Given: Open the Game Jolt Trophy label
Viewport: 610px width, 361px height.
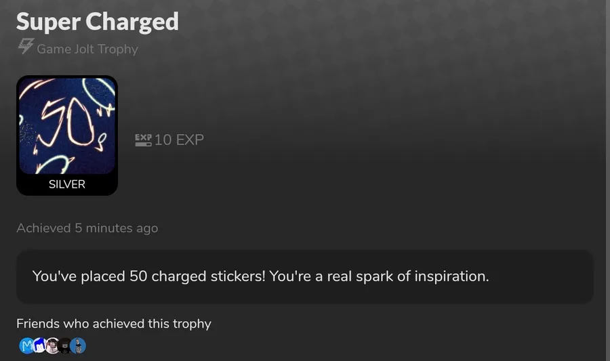Looking at the screenshot, I should pos(87,49).
